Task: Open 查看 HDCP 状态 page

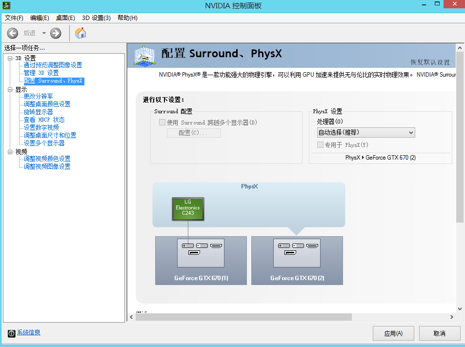Action: [x=44, y=120]
